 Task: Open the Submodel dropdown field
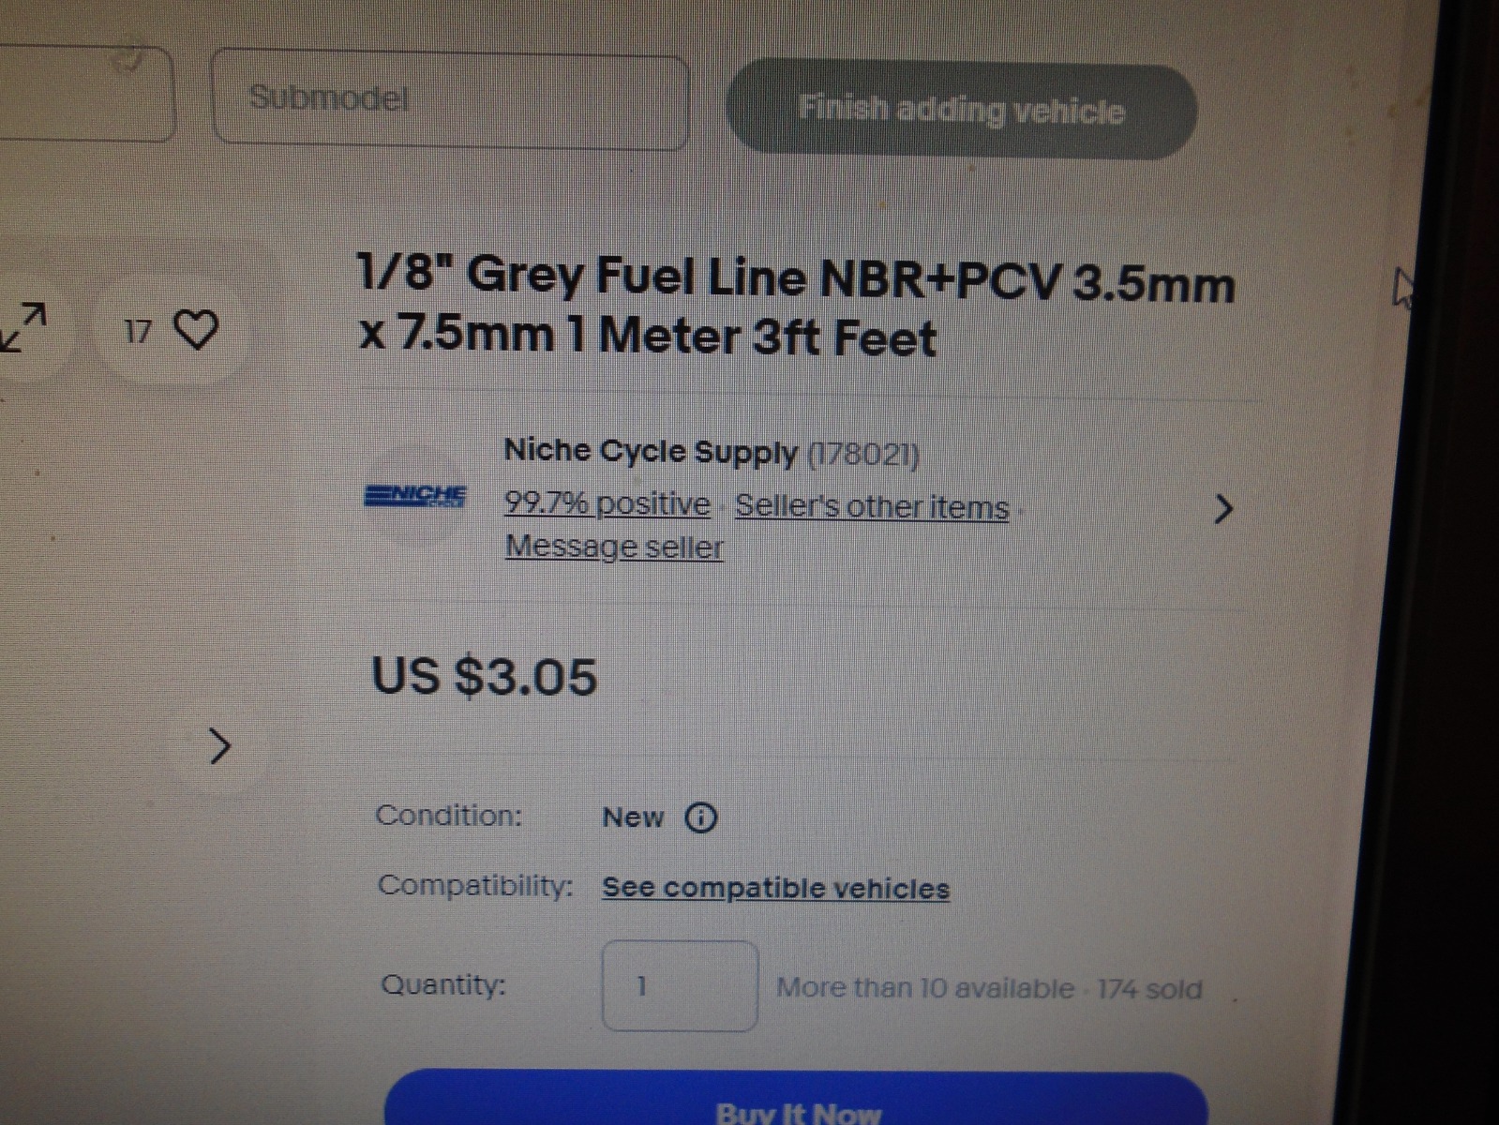coord(450,100)
